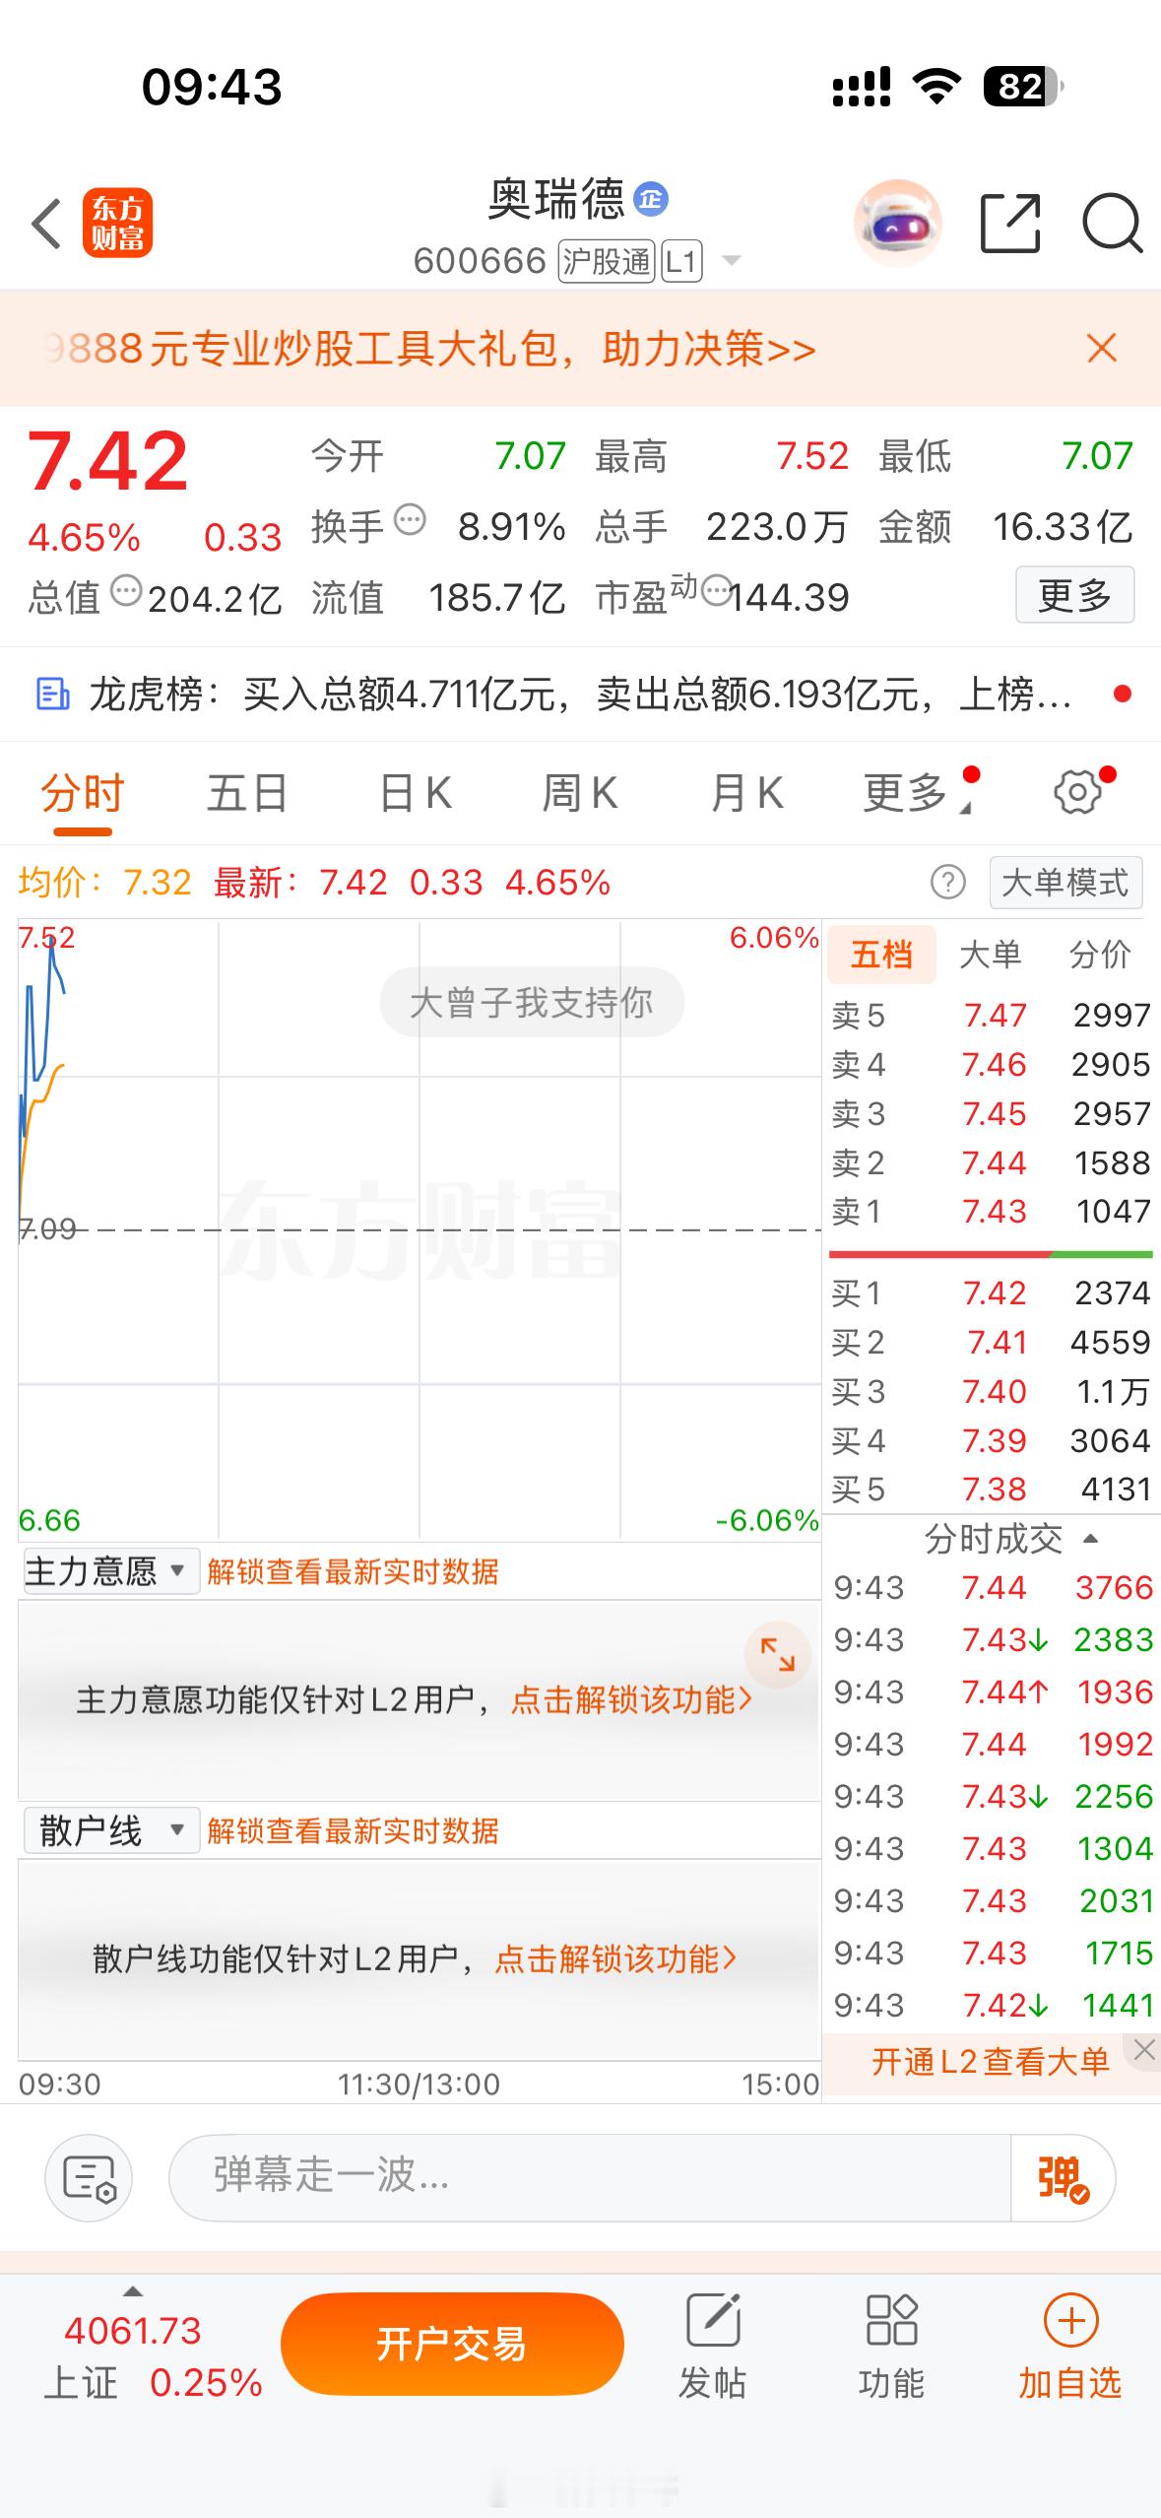Click the 均价 7.32 label

point(105,883)
